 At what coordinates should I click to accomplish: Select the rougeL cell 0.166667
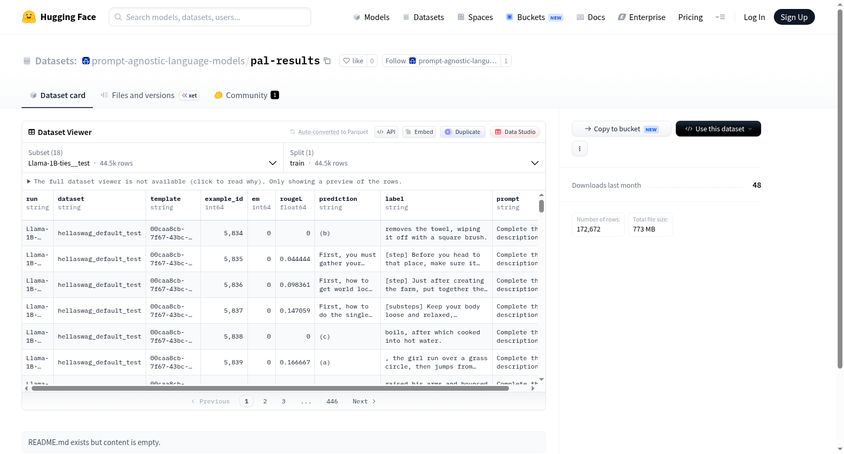click(295, 362)
